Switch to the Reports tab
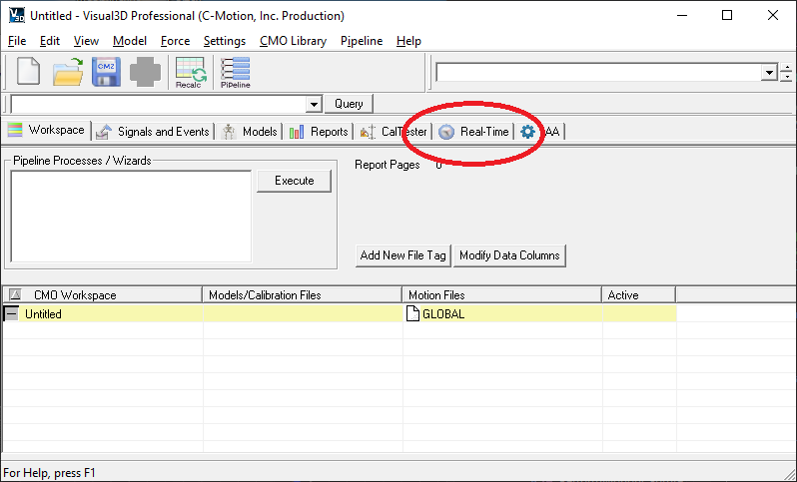 (319, 132)
